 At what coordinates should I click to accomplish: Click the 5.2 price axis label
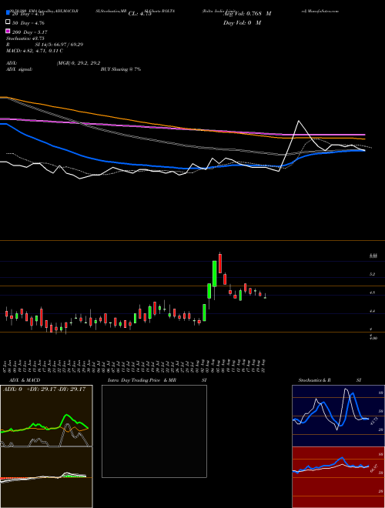(x=372, y=274)
